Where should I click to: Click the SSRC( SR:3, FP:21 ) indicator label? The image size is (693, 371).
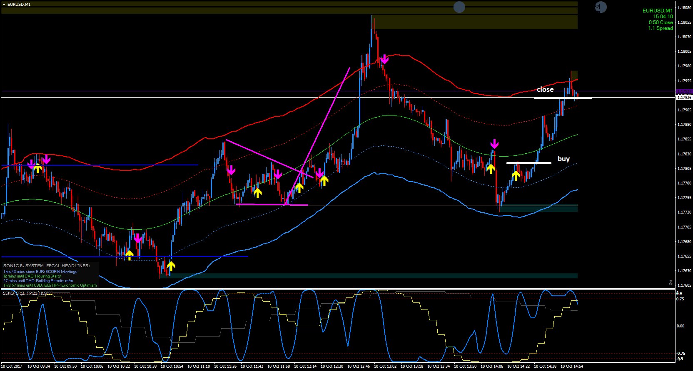click(27, 293)
